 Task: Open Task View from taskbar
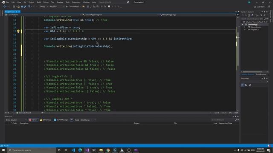coord(66,150)
